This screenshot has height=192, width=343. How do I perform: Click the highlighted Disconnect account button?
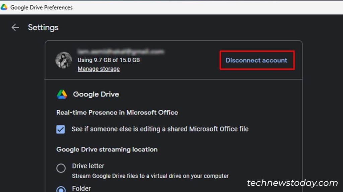[256, 60]
